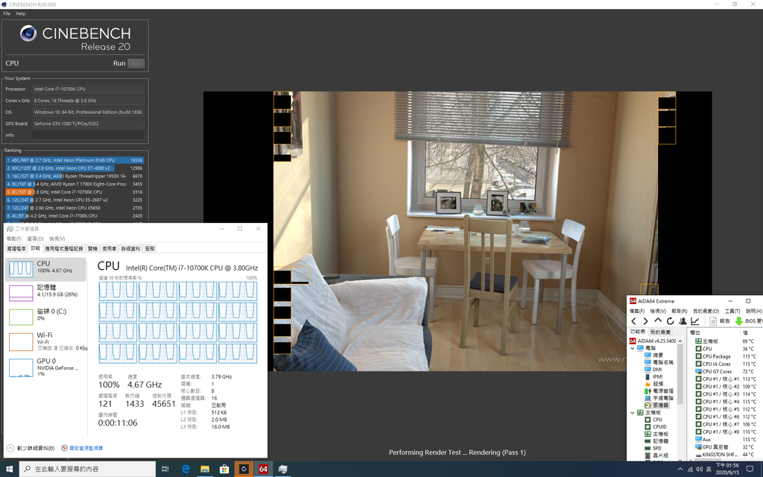Switch to Task Manager 詳細資料 tab
This screenshot has height=477, width=763.
coord(130,249)
